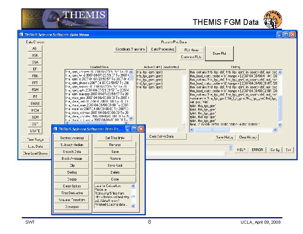
Task: Click Clean Spikes
Action: [72, 186]
